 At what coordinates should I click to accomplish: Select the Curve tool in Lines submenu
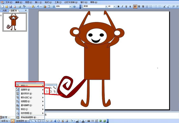(47, 91)
